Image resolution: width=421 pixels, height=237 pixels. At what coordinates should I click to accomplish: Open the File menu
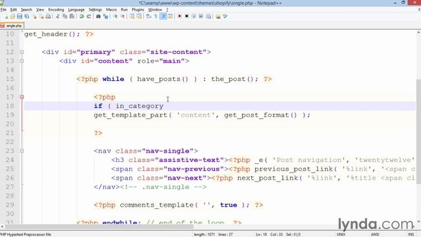tap(3, 10)
